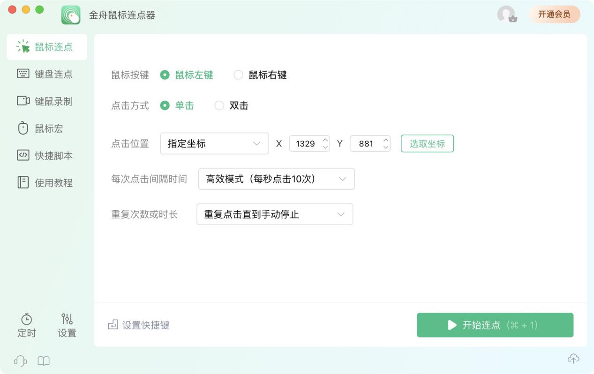Open the 鼠标宏 sidebar tab
The image size is (594, 374).
click(47, 128)
